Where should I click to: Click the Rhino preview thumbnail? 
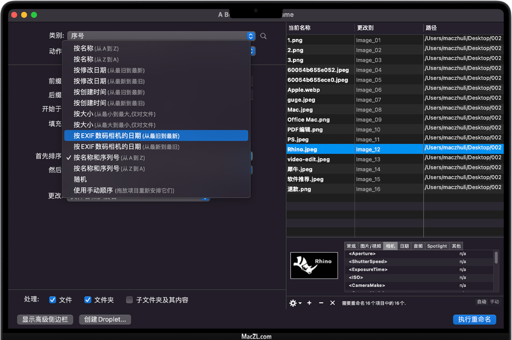click(x=314, y=266)
